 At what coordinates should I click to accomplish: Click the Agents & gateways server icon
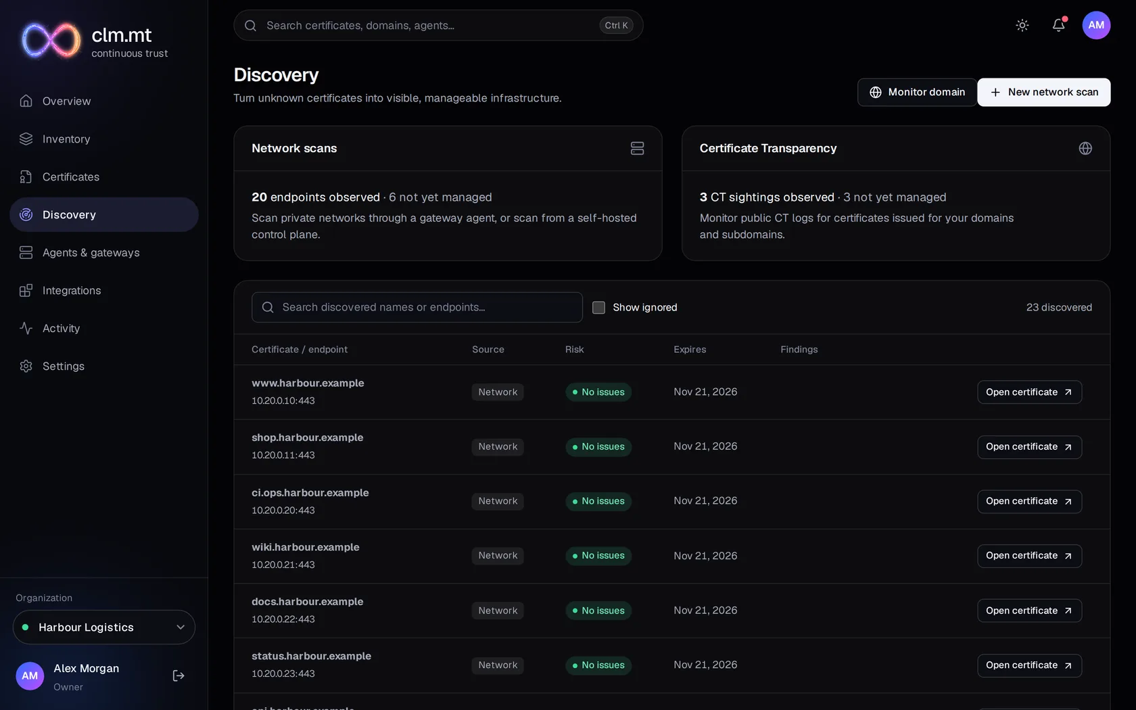coord(26,252)
